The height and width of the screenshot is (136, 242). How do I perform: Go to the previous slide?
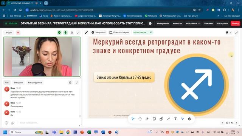(223, 123)
